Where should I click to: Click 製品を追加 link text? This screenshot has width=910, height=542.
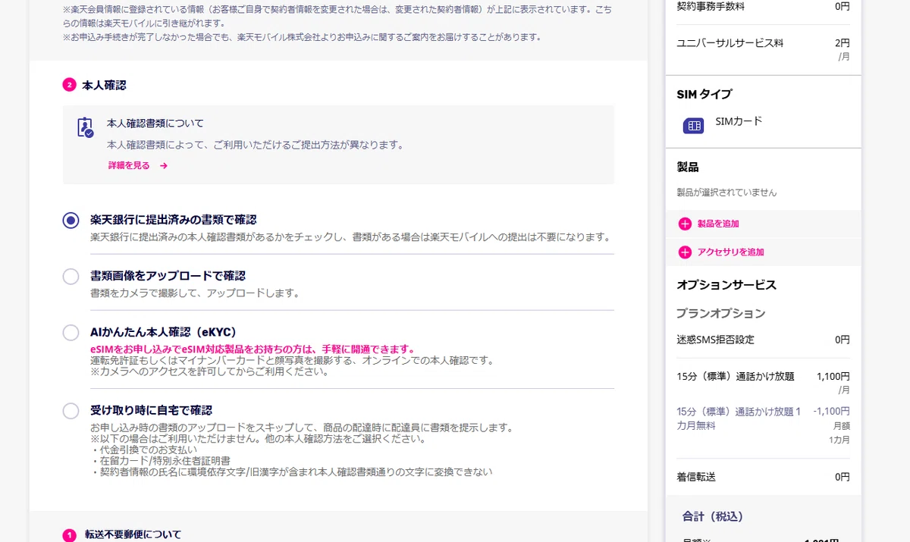pos(718,224)
